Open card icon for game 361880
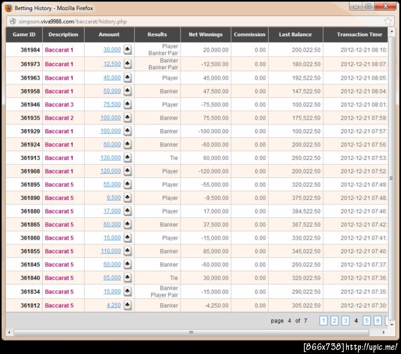The image size is (401, 354). point(128,211)
